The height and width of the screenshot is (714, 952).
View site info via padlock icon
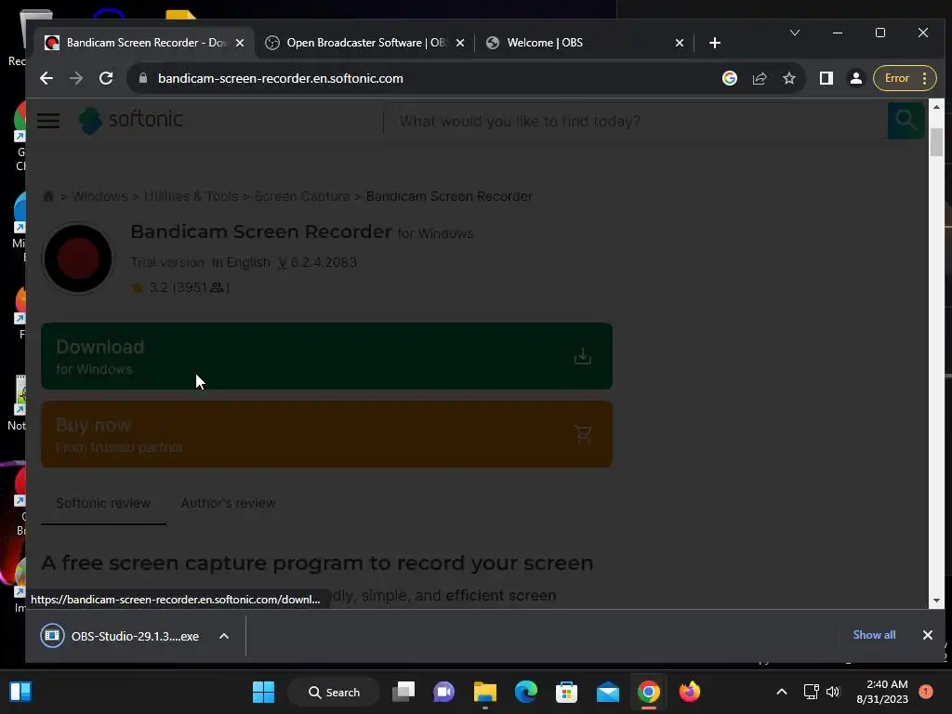pos(143,78)
